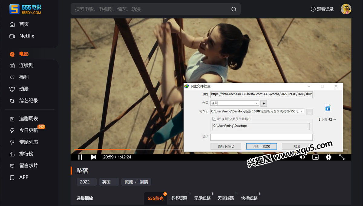Click the 留言求片 message icon

point(12,166)
